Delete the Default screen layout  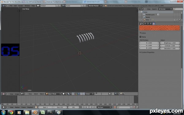(59, 6)
